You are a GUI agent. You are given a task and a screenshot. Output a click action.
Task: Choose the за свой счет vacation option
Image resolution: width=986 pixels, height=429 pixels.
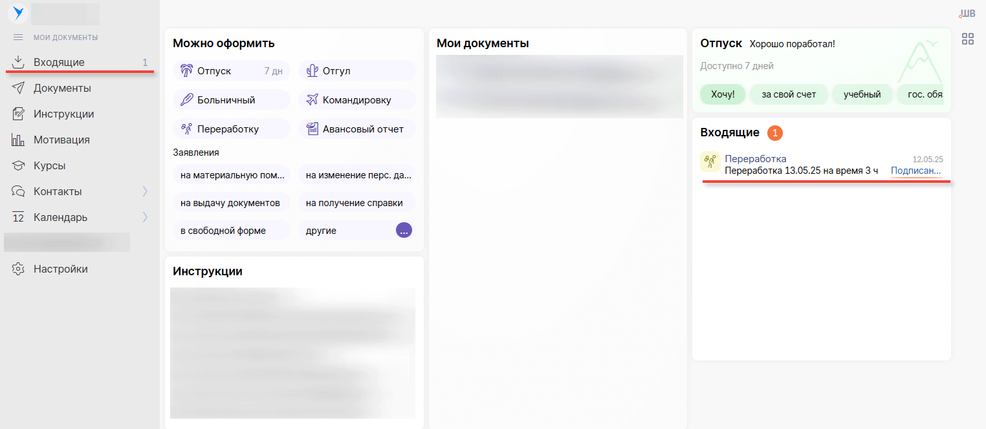point(788,94)
